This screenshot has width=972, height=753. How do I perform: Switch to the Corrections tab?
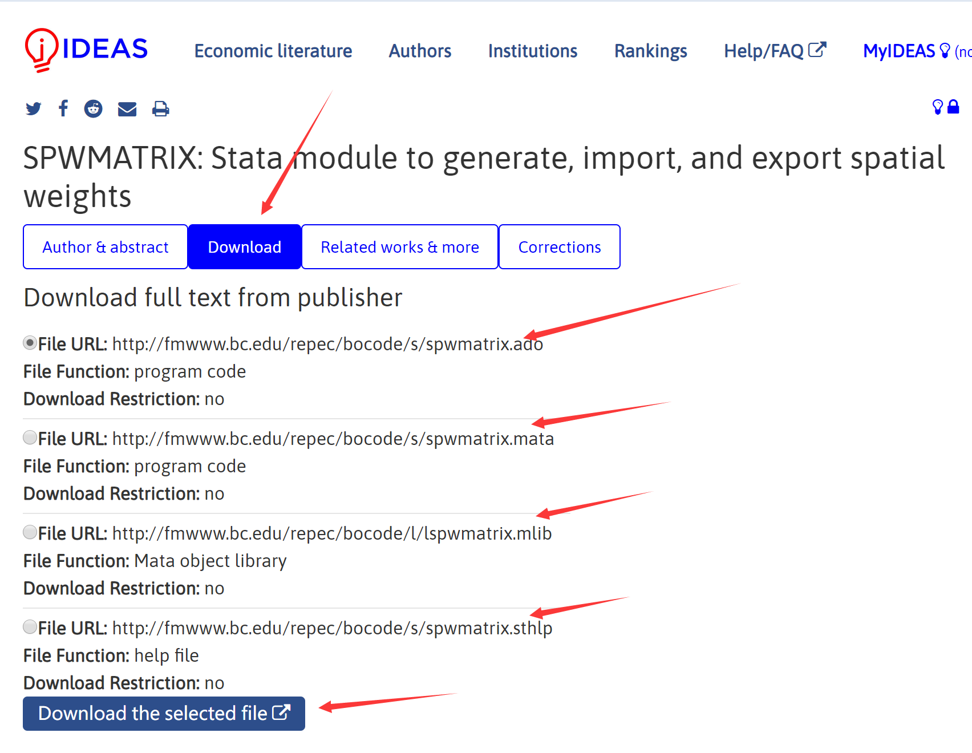[560, 246]
